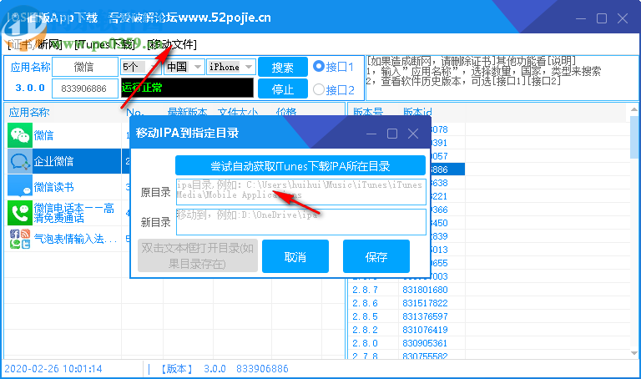Click the 微信电话本 phone icon
The width and height of the screenshot is (641, 379).
(20, 213)
